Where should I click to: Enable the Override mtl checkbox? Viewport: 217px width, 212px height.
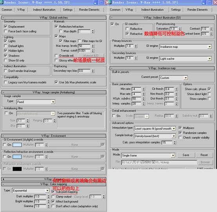pyautogui.click(x=56, y=56)
